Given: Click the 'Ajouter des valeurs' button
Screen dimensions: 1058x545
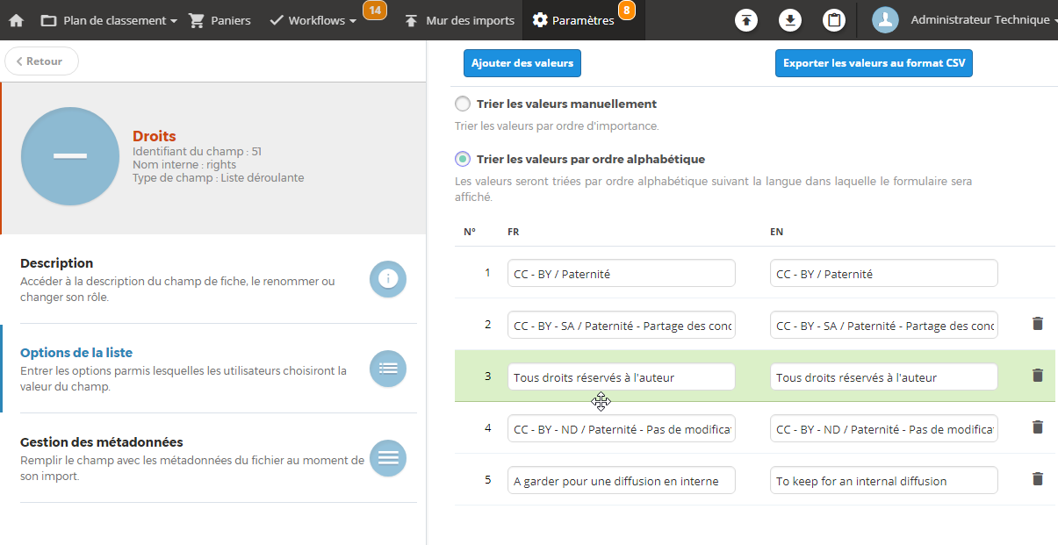Looking at the screenshot, I should 522,62.
